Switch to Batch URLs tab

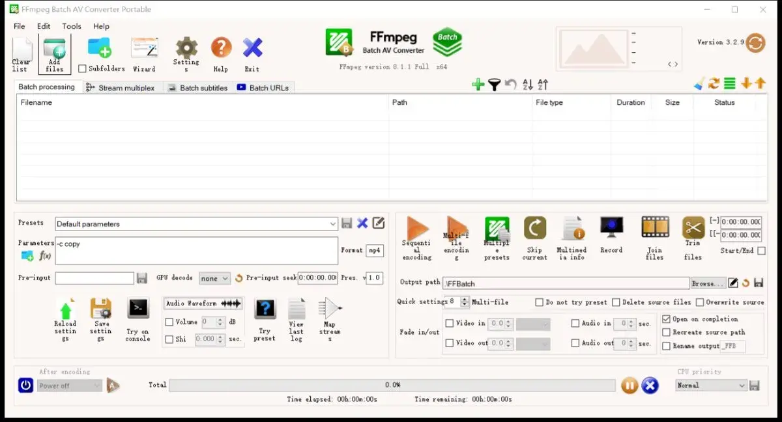[264, 87]
